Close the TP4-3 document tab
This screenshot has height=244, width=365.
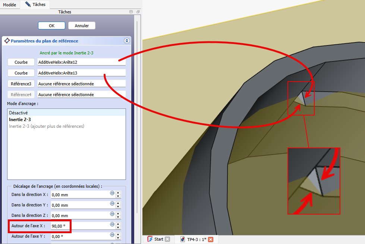[x=210, y=240]
